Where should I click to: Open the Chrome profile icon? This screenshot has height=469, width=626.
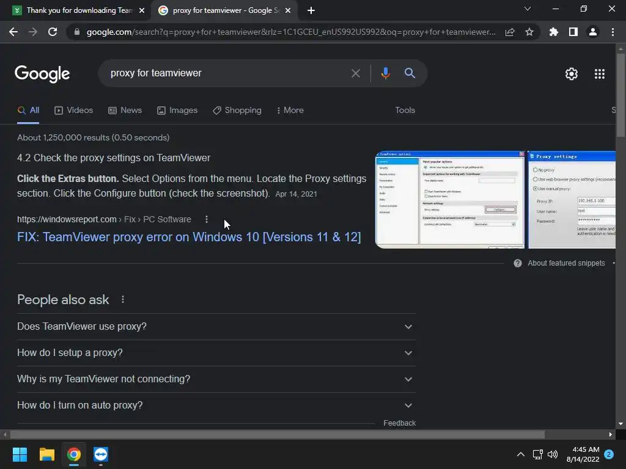pyautogui.click(x=593, y=32)
